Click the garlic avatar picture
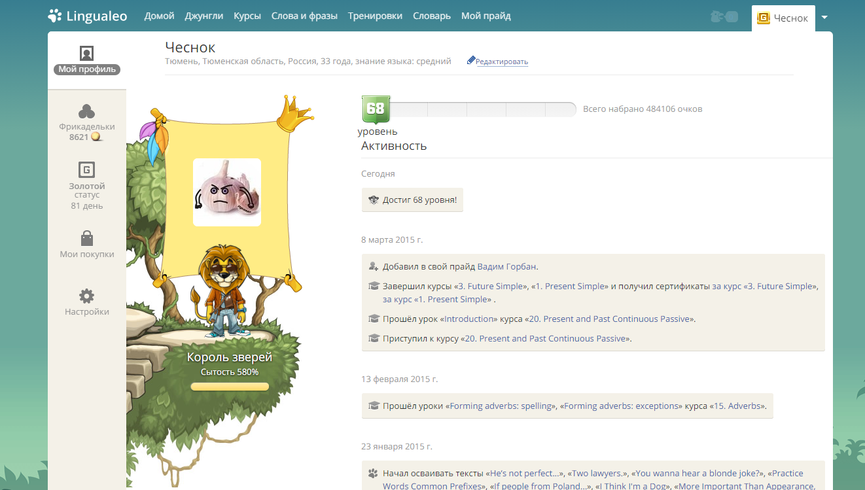865x490 pixels. (227, 192)
